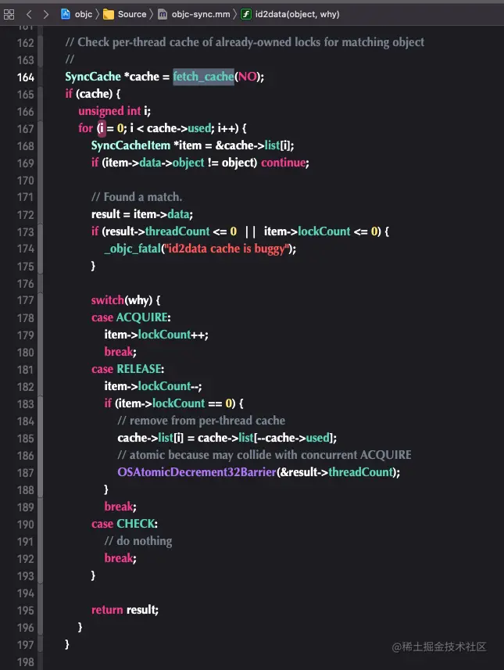Screen dimensions: 504x670
Task: Open the id2data(object, why) function breadcrumb
Action: pos(291,14)
